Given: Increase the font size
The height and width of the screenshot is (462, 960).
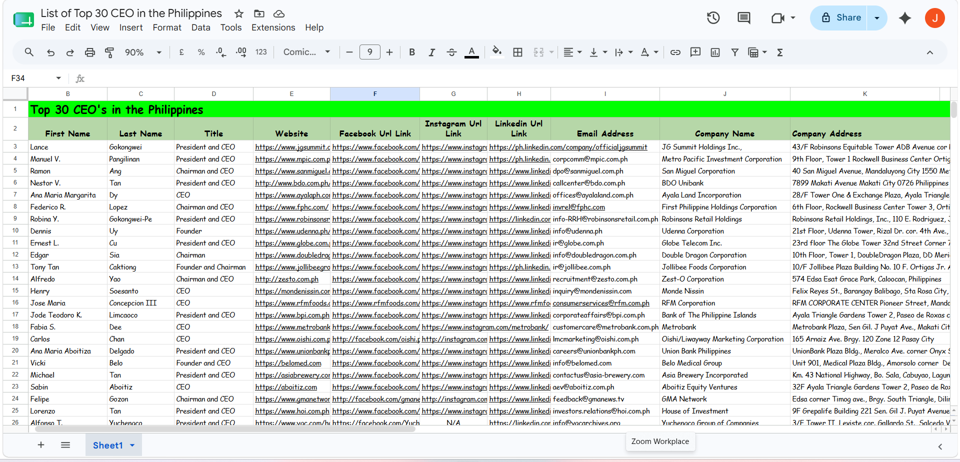Looking at the screenshot, I should point(389,52).
